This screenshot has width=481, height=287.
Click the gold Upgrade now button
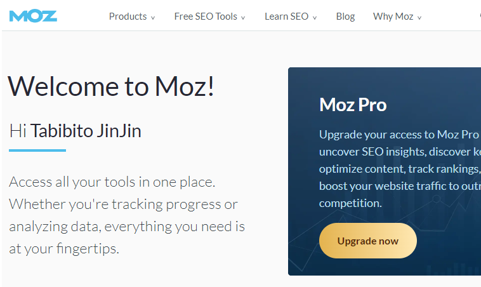[368, 241]
